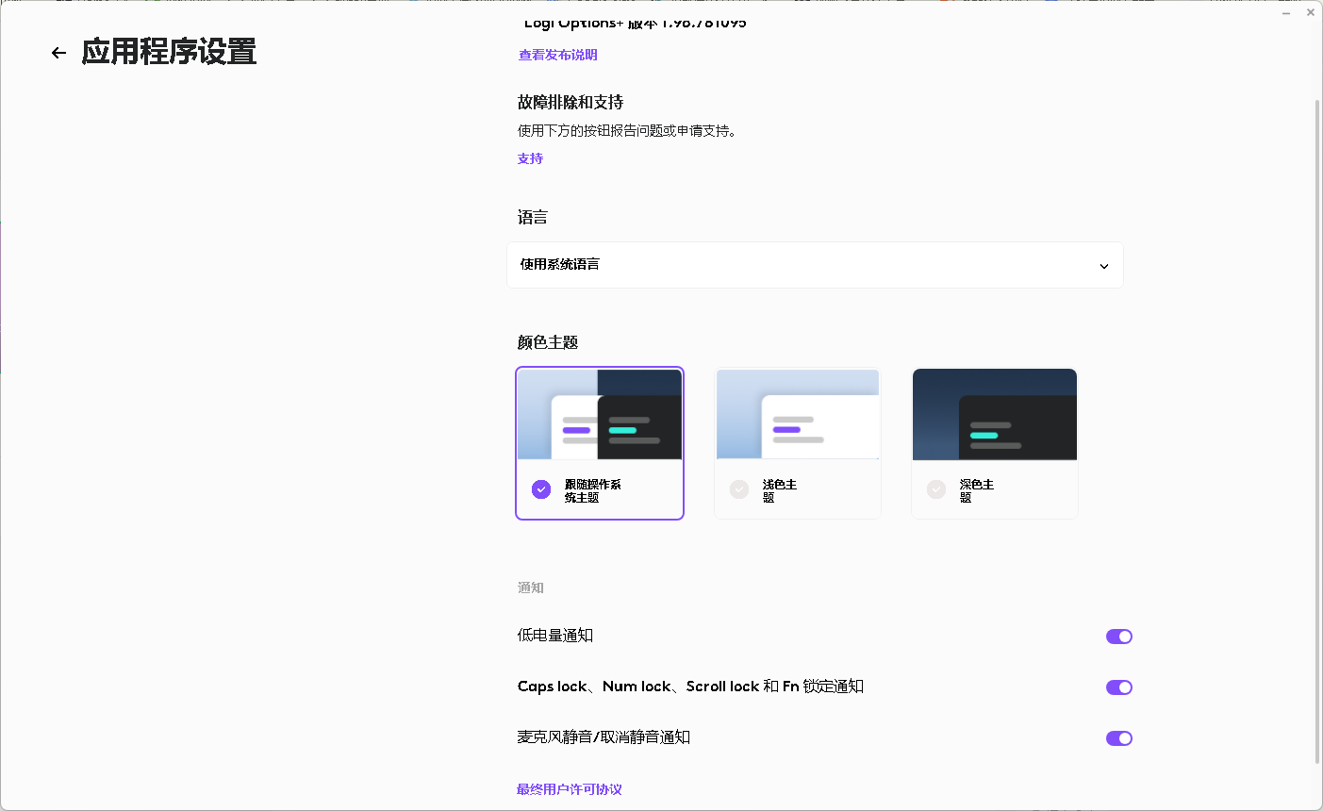Viewport: 1323px width, 811px height.
Task: Open 最终用户许可协议 agreement
Action: [569, 789]
